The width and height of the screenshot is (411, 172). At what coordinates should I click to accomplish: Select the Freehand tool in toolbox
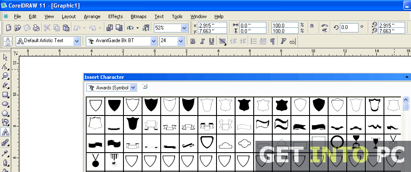point(5,86)
